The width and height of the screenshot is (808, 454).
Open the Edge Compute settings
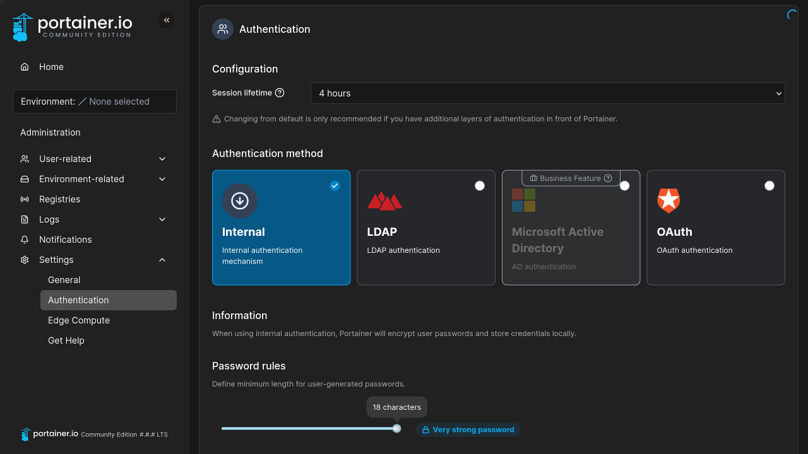(78, 320)
